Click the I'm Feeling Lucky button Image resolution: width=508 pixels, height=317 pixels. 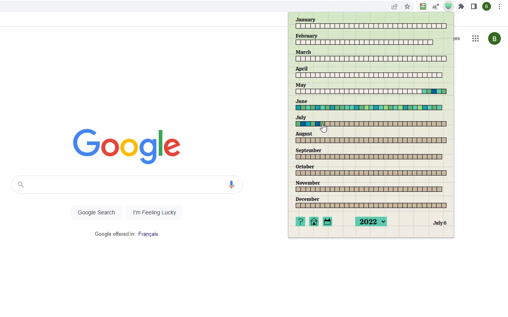click(154, 212)
